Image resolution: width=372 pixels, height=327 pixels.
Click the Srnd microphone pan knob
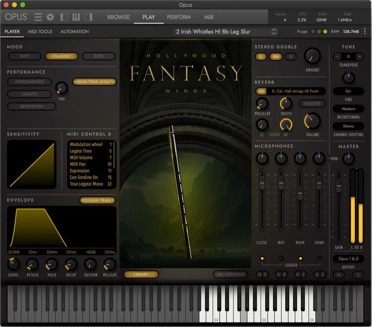[319, 158]
